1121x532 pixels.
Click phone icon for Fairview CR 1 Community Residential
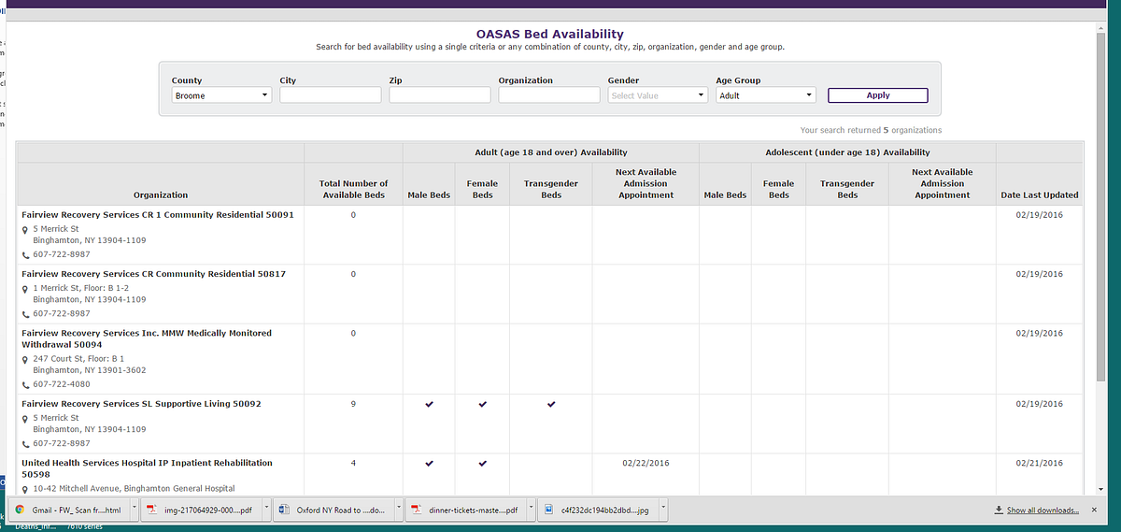point(25,254)
